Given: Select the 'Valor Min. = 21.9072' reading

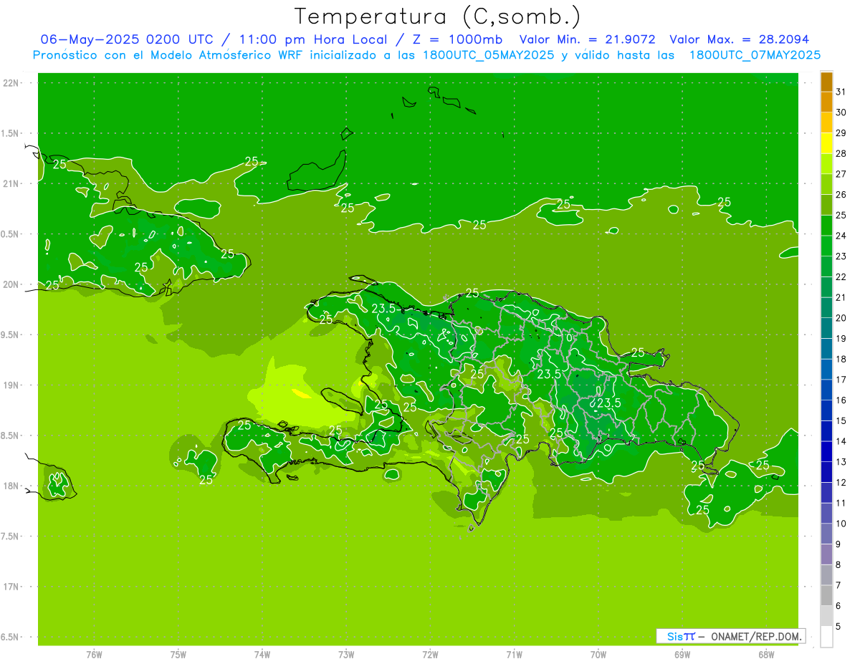Looking at the screenshot, I should point(587,39).
